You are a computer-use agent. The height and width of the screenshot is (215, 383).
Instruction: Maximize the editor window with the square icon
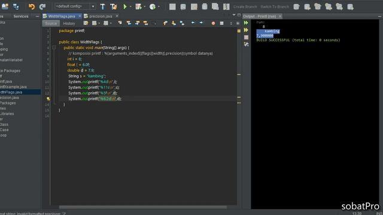point(239,15)
